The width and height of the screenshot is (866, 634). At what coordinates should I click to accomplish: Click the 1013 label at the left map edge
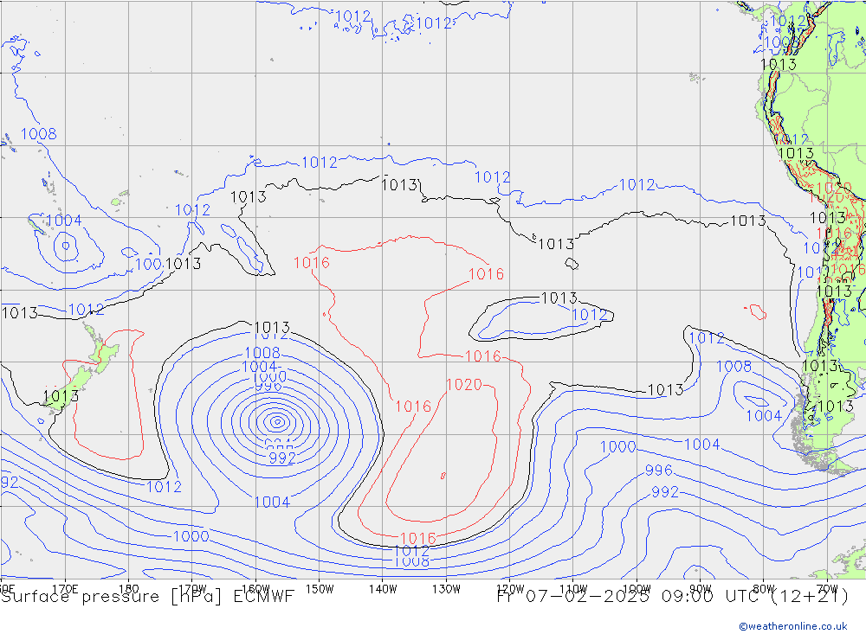(x=19, y=313)
